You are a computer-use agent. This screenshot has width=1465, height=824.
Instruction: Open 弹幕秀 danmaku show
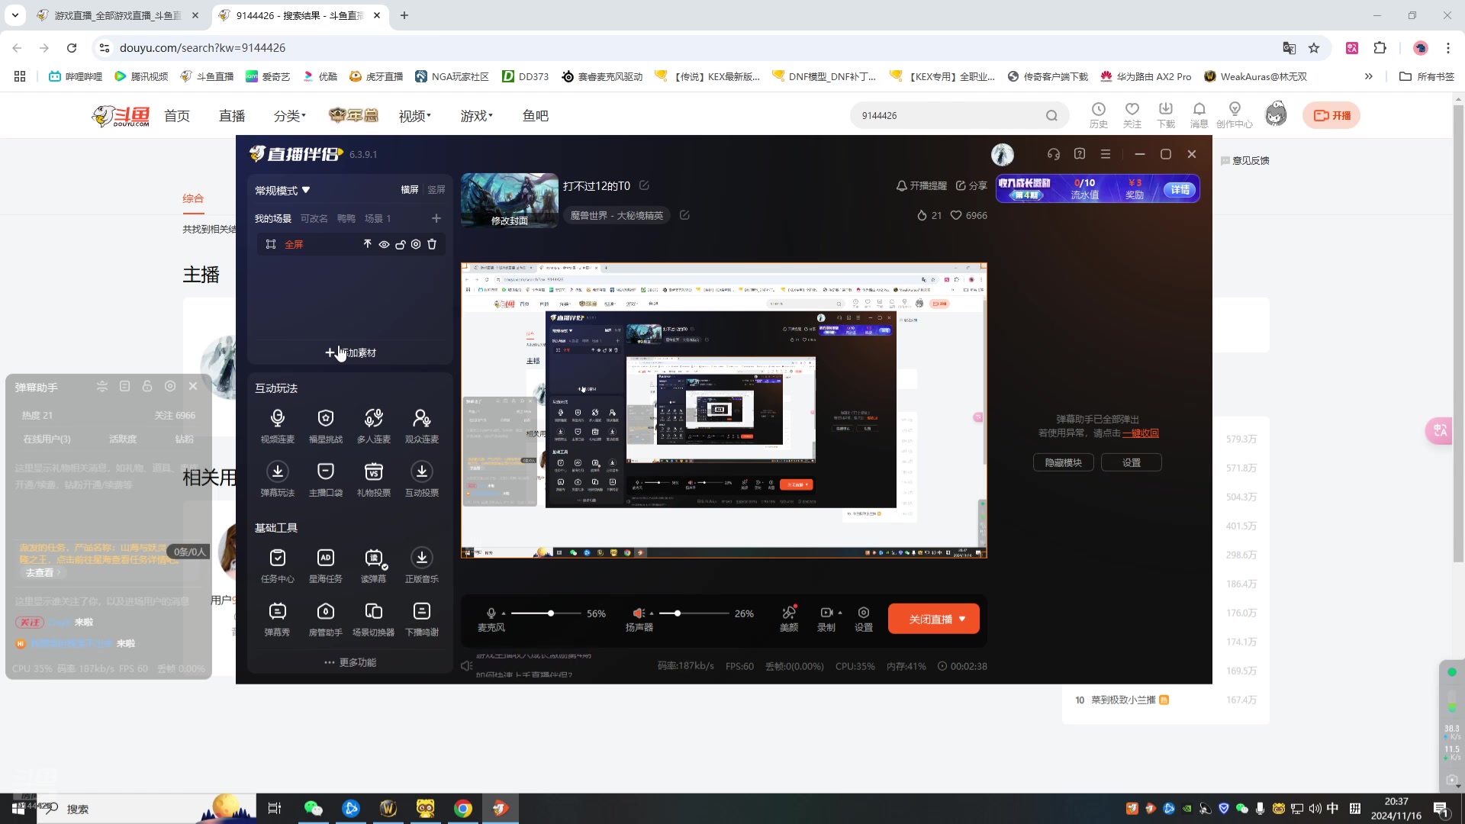click(278, 619)
